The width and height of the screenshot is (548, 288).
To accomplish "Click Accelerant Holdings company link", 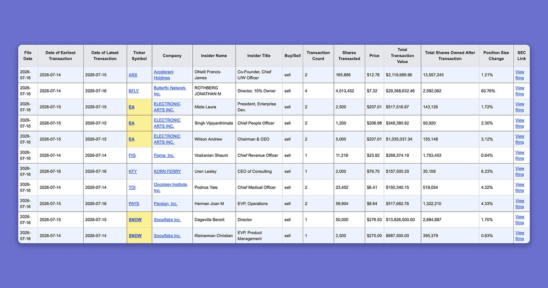I will (163, 75).
